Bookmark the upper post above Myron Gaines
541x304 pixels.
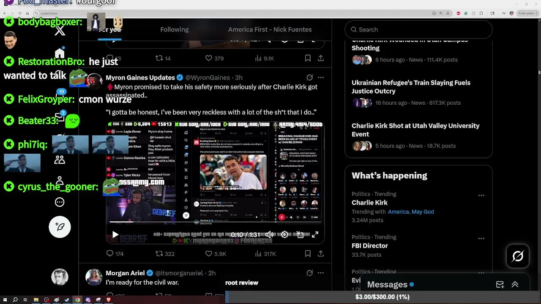308,58
